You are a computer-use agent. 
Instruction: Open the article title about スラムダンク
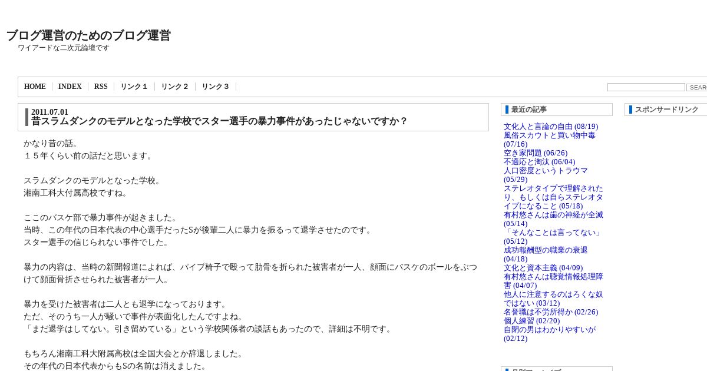[219, 121]
